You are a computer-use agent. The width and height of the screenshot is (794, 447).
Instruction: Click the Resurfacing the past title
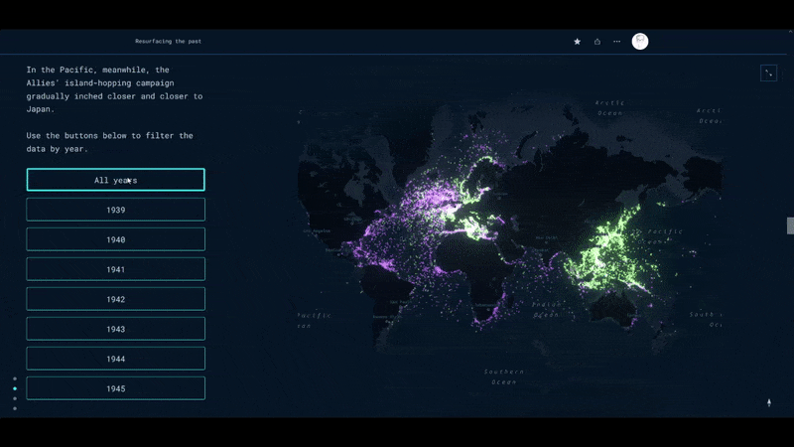pyautogui.click(x=168, y=41)
